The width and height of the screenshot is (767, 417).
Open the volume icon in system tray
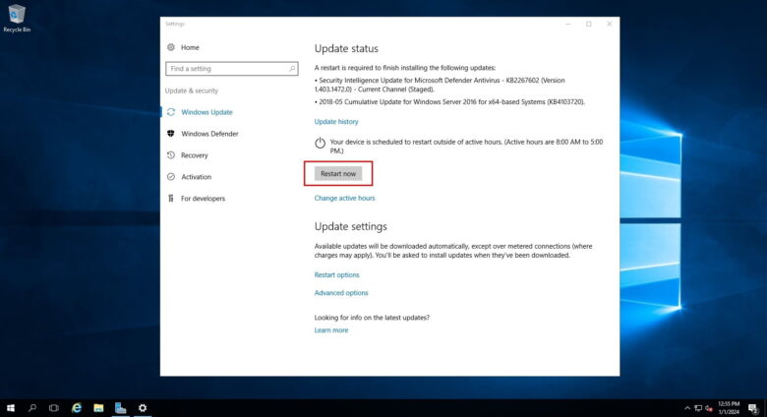point(709,408)
